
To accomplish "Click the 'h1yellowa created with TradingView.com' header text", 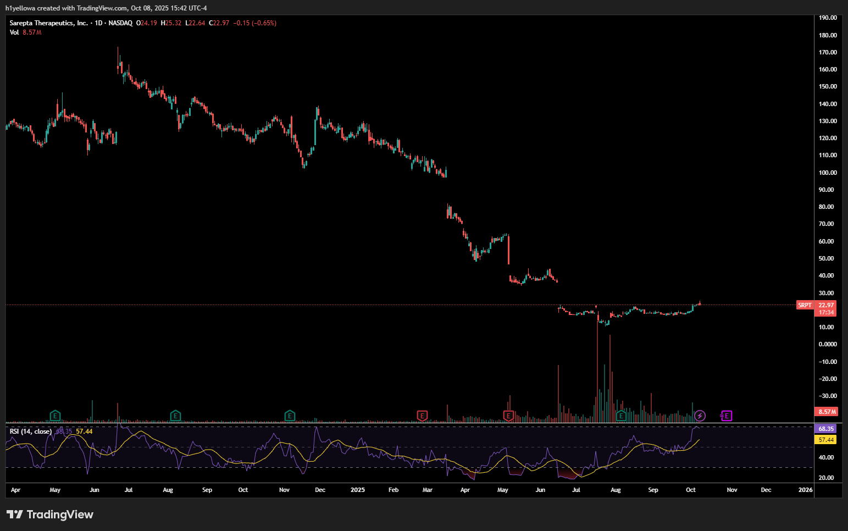I will click(66, 8).
